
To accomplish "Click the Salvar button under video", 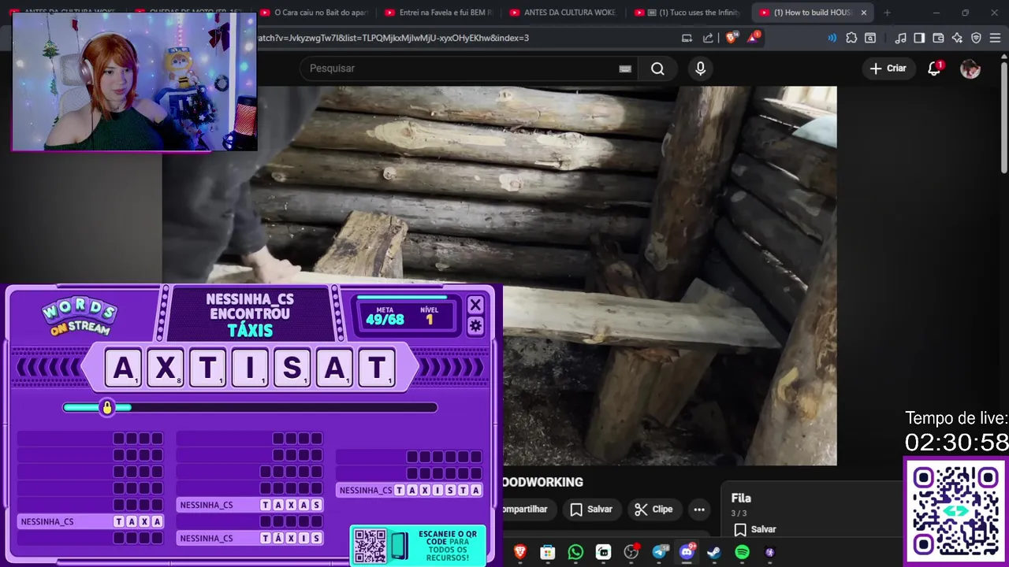I will coord(591,510).
